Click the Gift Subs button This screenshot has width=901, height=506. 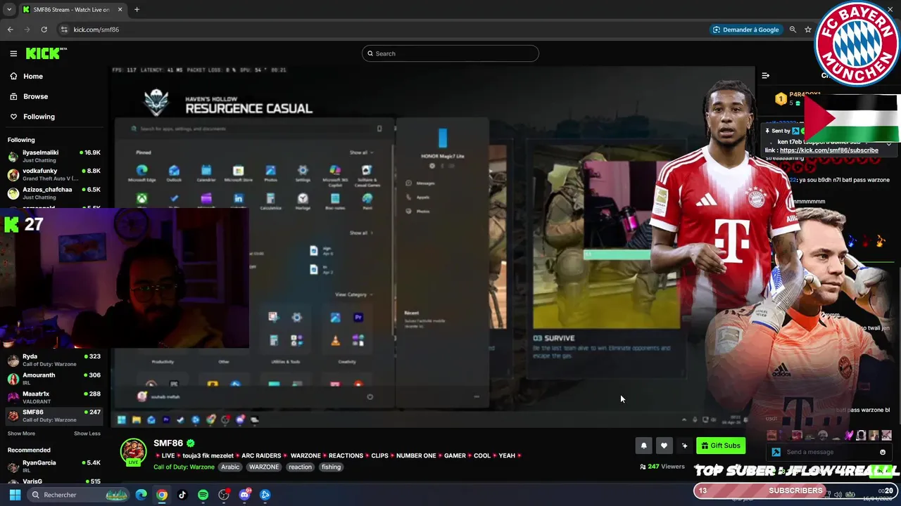721,446
